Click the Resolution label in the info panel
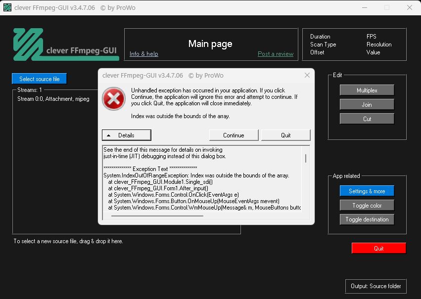The width and height of the screenshot is (421, 299). click(x=379, y=44)
